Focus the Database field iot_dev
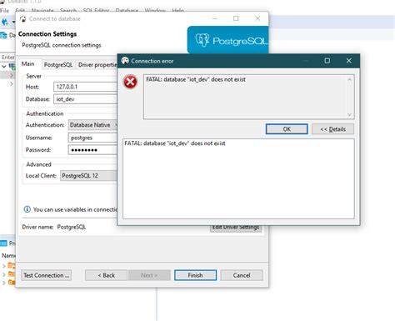This screenshot has width=395, height=321. (85, 99)
